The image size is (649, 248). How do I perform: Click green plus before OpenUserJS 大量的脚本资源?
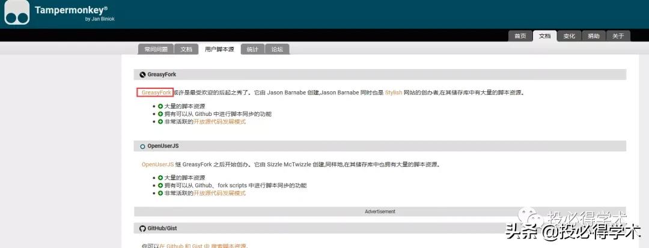point(160,178)
